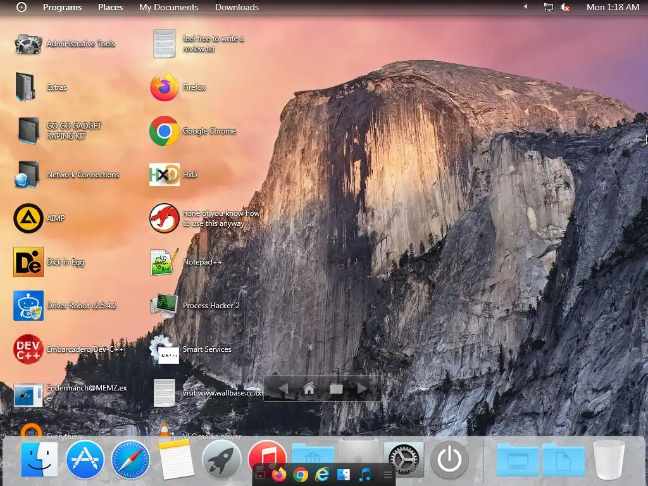
Task: Open the My Documents menu item
Action: pyautogui.click(x=168, y=7)
